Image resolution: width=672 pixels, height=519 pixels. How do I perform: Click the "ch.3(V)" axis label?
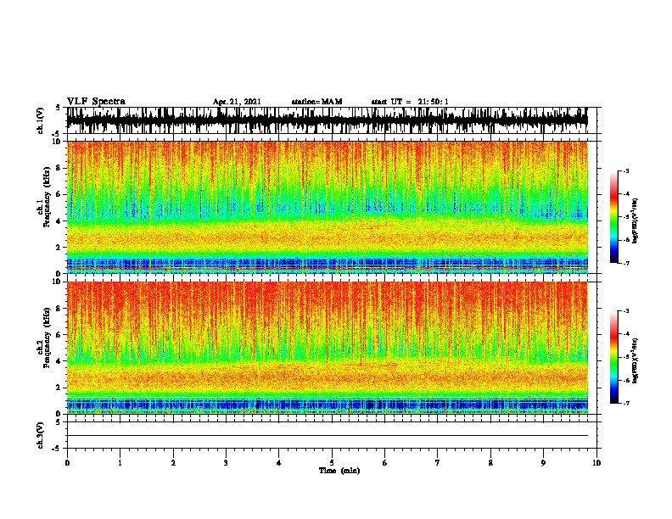click(x=41, y=435)
